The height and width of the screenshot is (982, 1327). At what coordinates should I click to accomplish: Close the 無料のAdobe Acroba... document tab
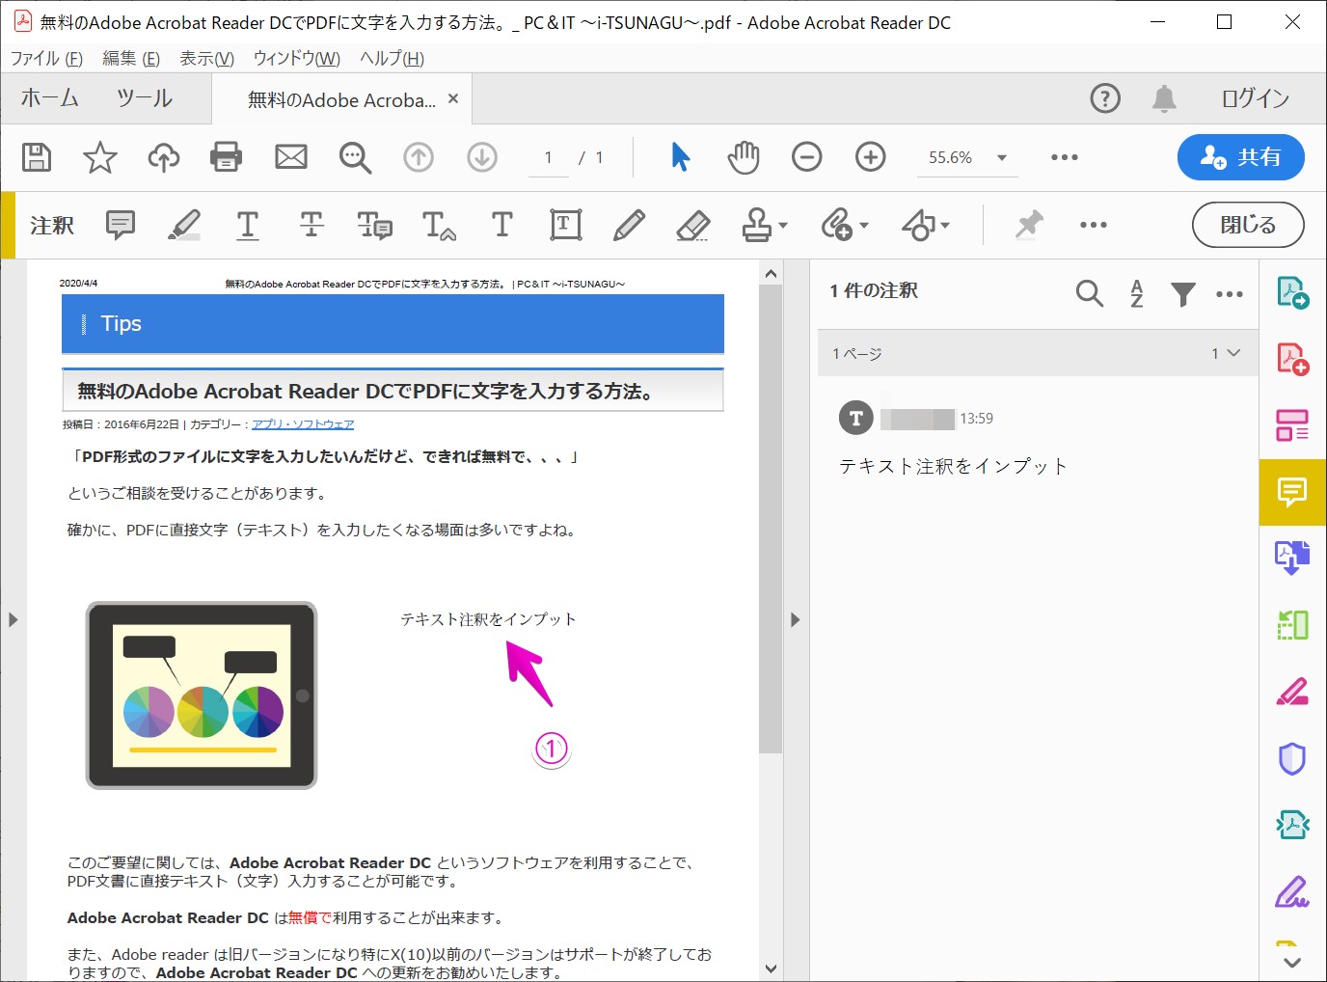click(453, 98)
